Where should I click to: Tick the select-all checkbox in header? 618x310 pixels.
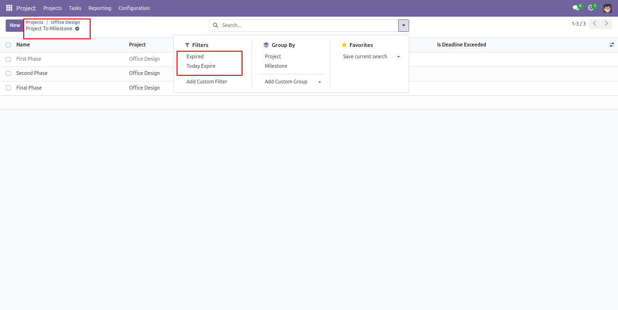(x=8, y=45)
